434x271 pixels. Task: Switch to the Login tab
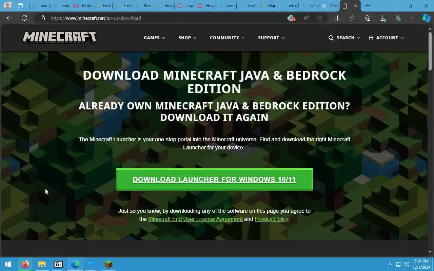(185, 6)
